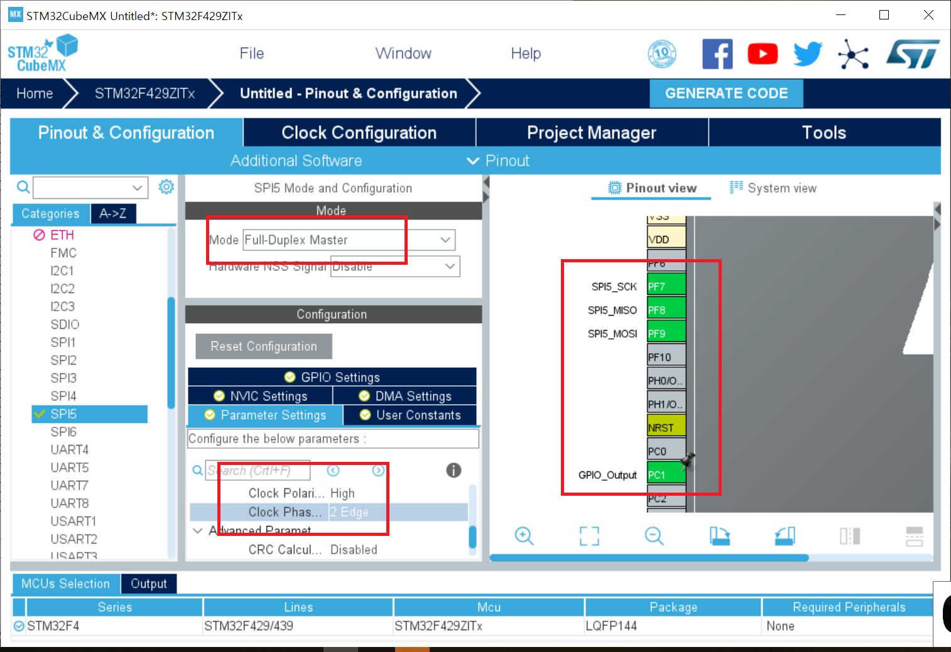Select USART1 in the peripheral list

73,521
